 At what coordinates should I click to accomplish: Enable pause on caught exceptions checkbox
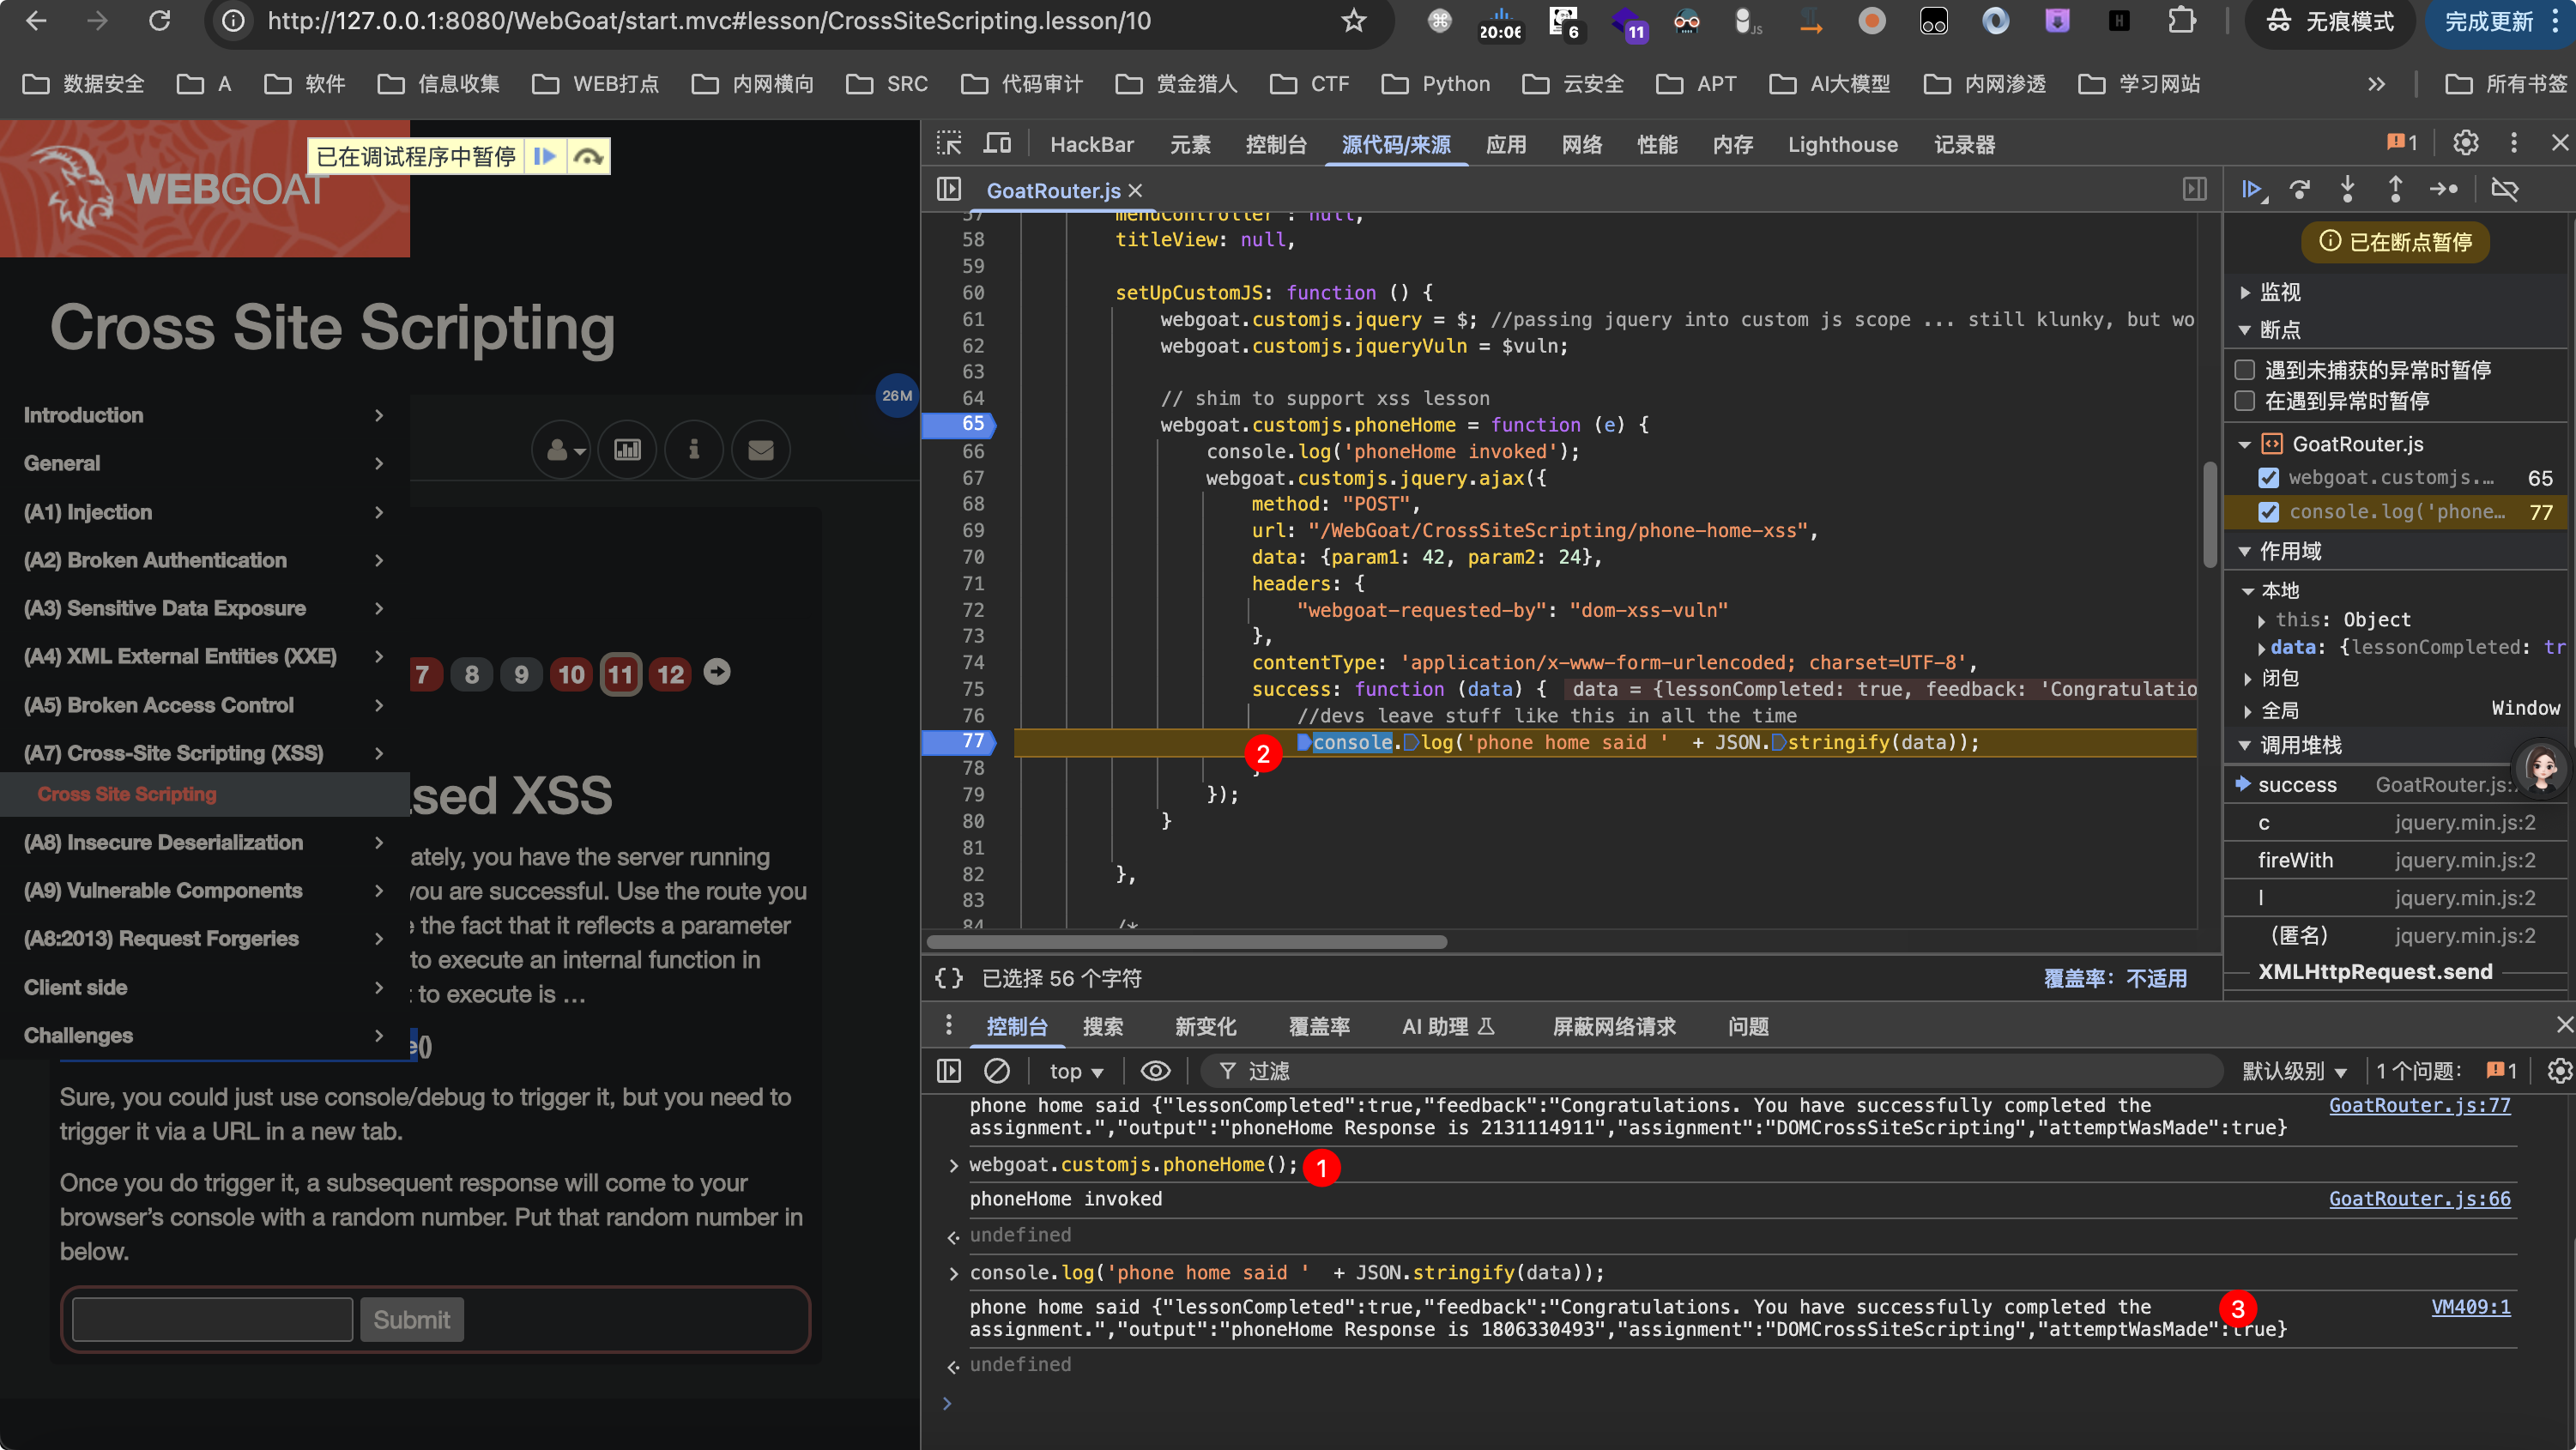coord(2245,401)
